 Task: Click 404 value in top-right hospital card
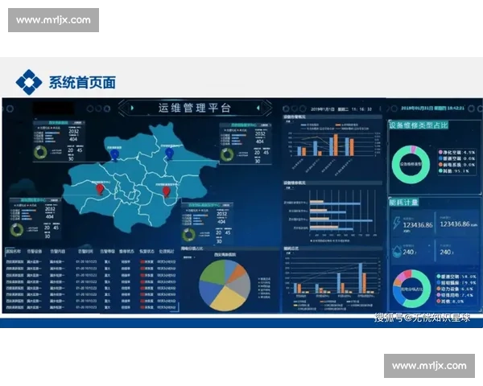pos(260,142)
